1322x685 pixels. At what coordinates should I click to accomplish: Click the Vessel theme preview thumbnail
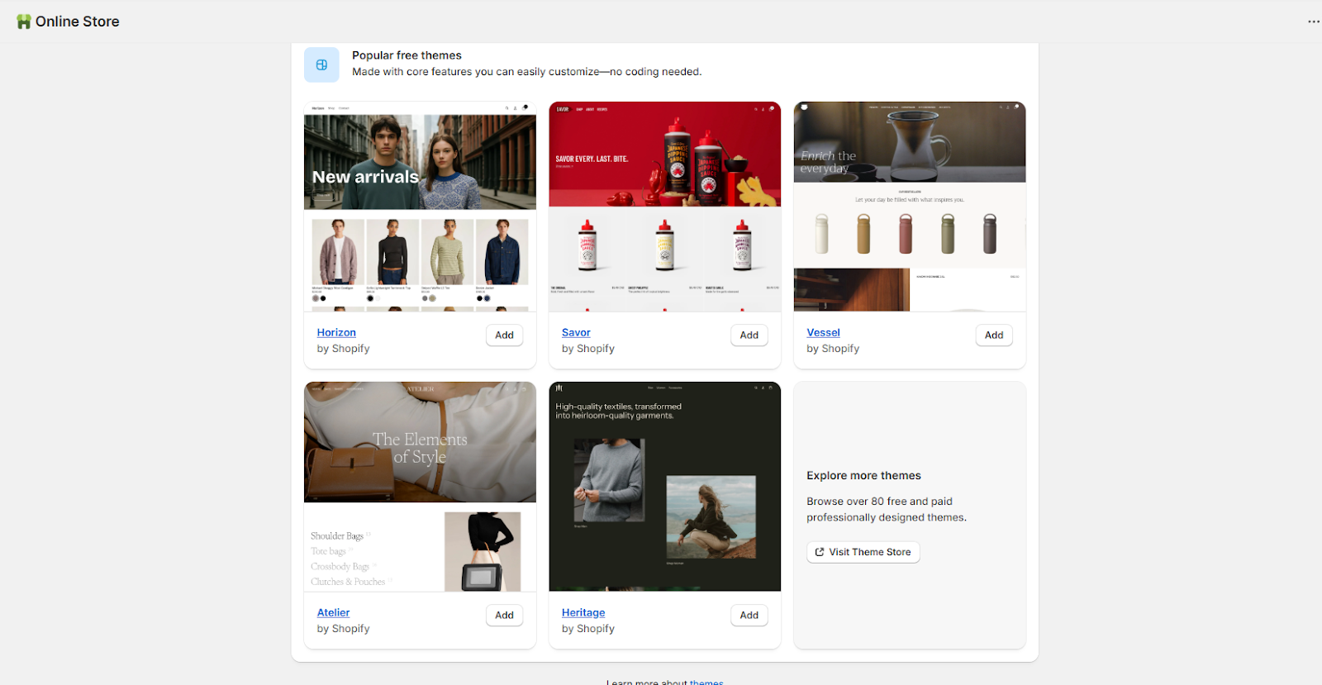tap(910, 207)
